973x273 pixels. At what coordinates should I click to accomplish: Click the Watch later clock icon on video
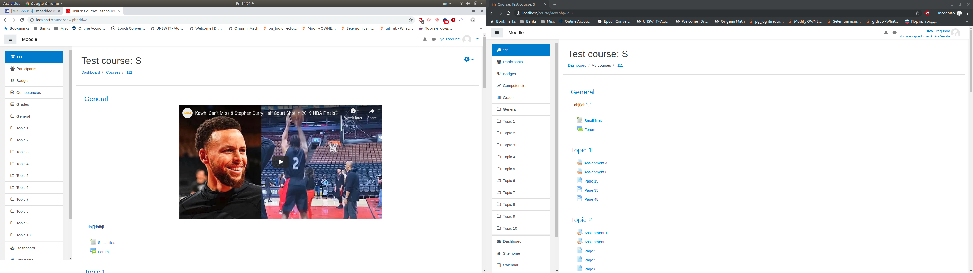click(353, 111)
